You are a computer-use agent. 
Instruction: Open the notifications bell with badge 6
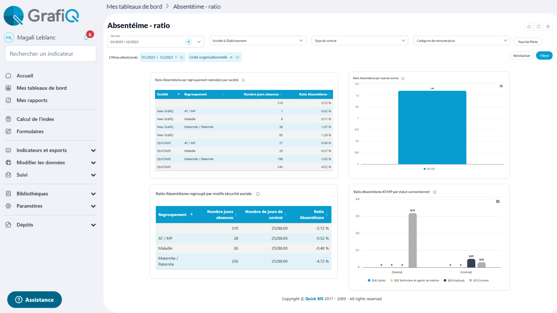(x=86, y=37)
